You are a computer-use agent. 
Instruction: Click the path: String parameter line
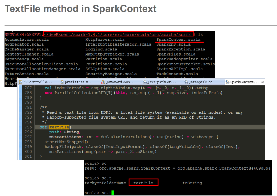[x=65, y=132]
